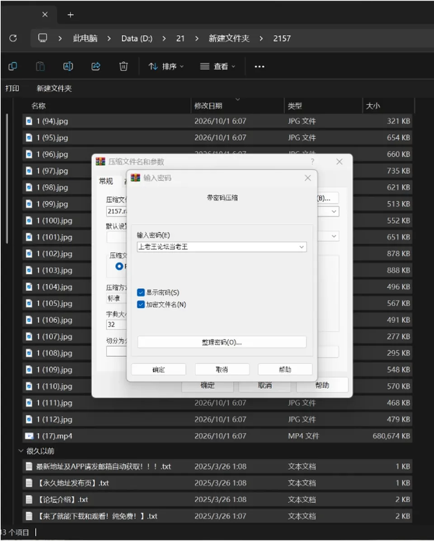Select the file 【永久地址发布页】.txt
Viewport: 434px width, 541px height.
pos(217,483)
